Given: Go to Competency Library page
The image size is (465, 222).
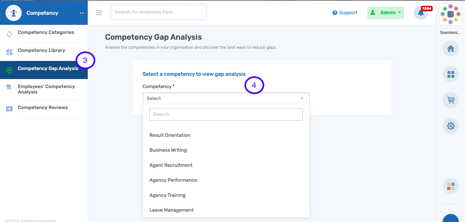Looking at the screenshot, I should [x=41, y=50].
